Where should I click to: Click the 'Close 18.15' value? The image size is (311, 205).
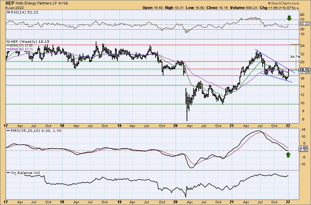(x=217, y=8)
